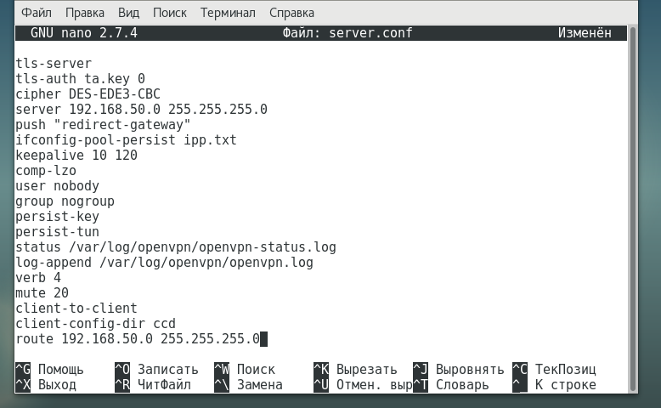The height and width of the screenshot is (408, 661).
Task: Open the Терминал menu
Action: coord(228,13)
